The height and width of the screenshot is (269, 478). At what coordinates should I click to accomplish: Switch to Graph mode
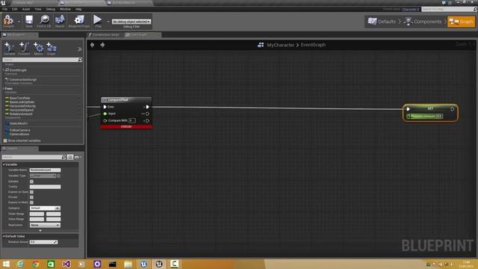tap(462, 22)
